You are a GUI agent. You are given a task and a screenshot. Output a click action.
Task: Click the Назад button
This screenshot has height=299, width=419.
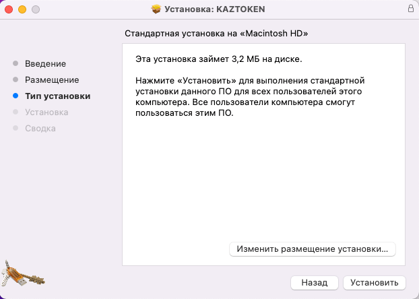(315, 282)
